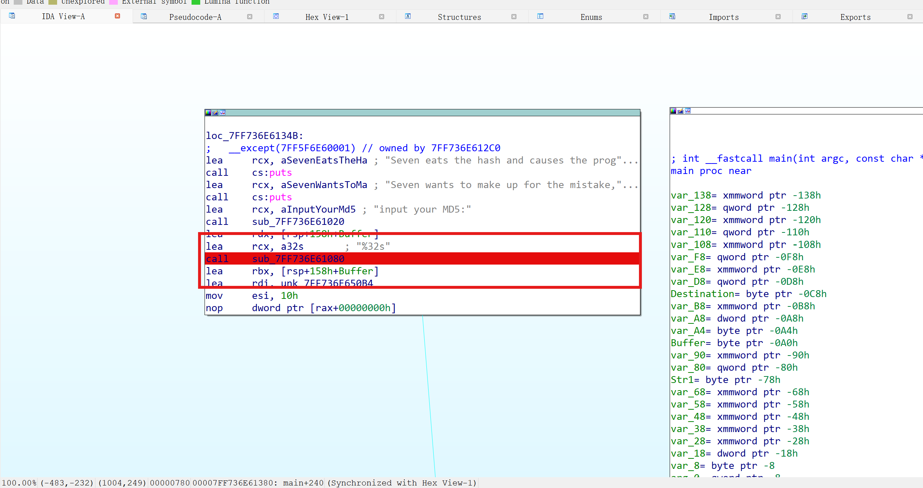Click the color icon on the main proc node header
This screenshot has width=923, height=488.
(673, 111)
